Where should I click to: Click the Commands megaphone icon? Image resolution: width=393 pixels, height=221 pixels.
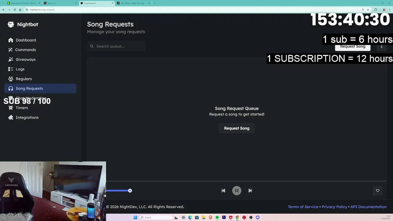[x=11, y=50]
